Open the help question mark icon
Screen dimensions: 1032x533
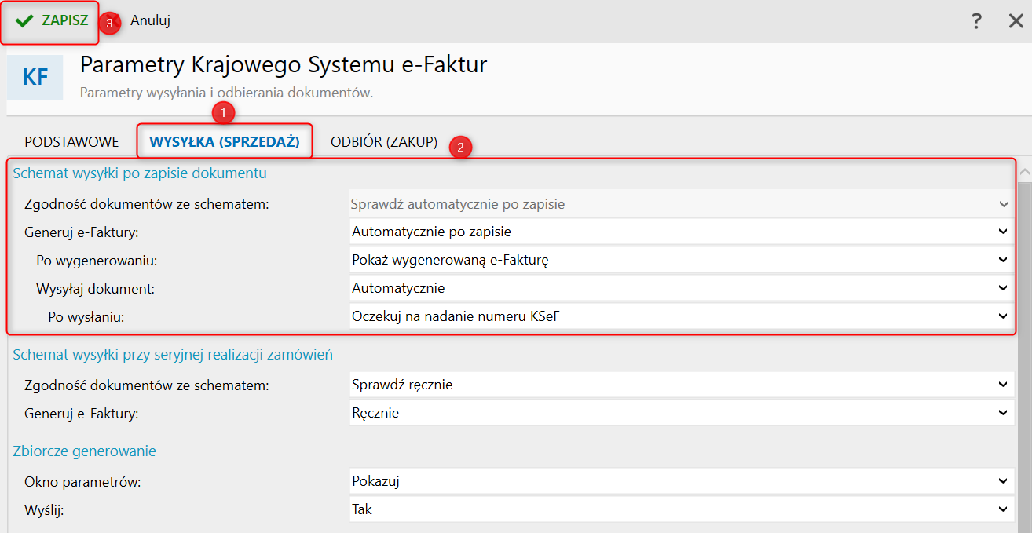[x=976, y=21]
